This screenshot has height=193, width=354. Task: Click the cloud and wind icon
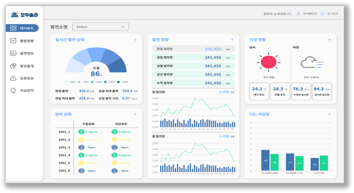[312, 62]
